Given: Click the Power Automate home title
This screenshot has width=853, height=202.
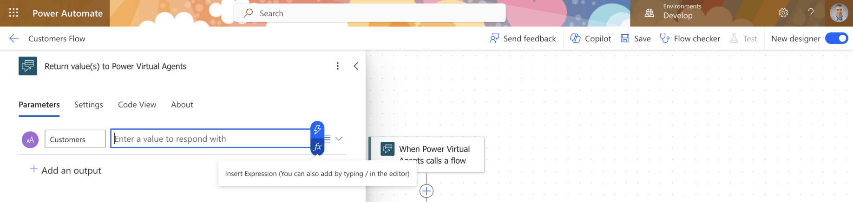Looking at the screenshot, I should tap(67, 13).
